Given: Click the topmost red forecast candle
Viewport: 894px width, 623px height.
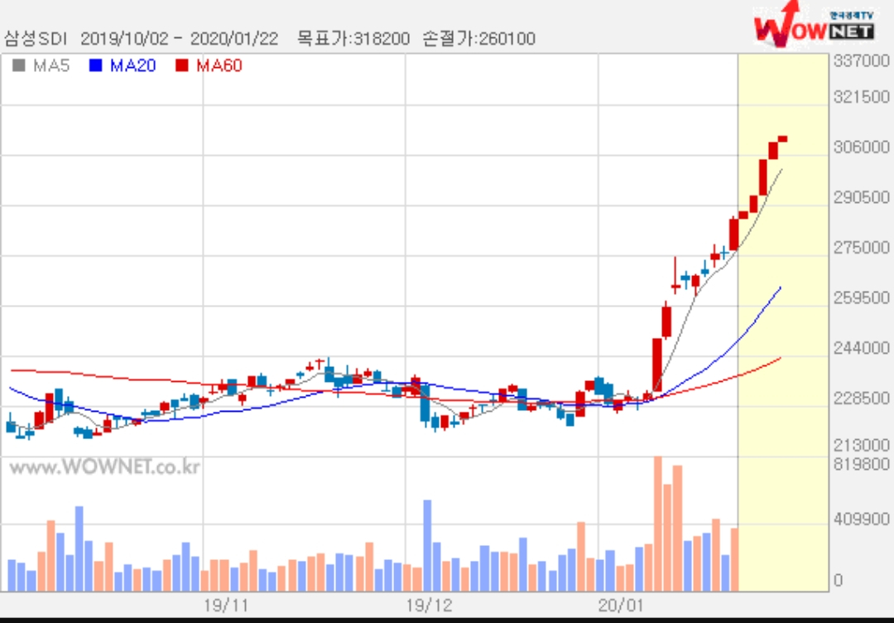Looking at the screenshot, I should click(782, 138).
